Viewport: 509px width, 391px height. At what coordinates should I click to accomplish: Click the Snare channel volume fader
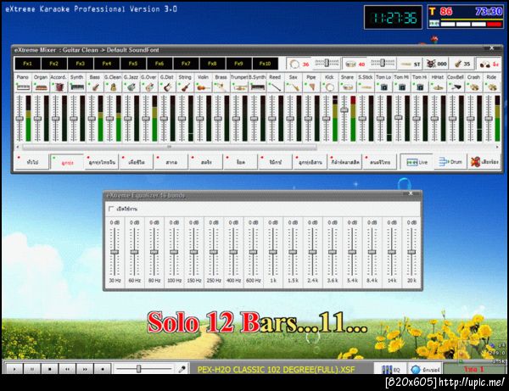[344, 110]
